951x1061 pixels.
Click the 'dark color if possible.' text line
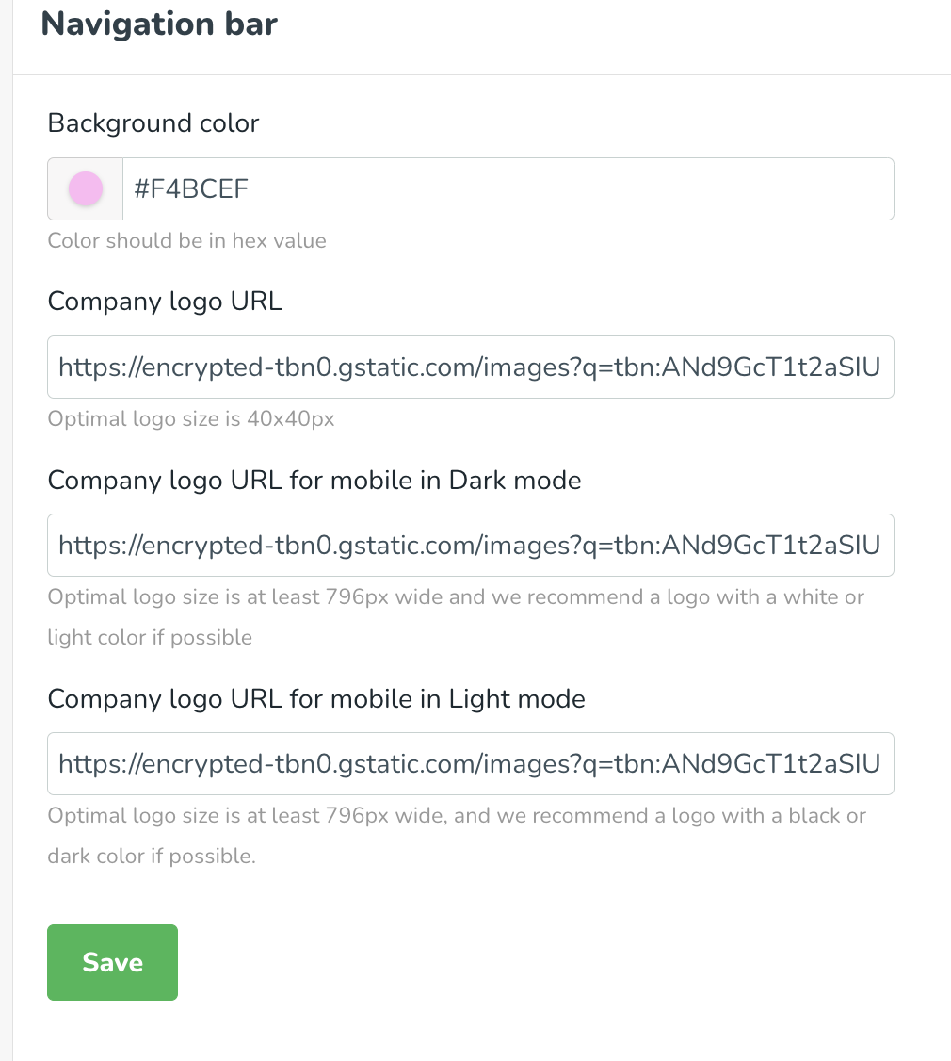pyautogui.click(x=152, y=857)
